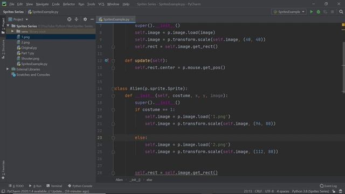This screenshot has width=345, height=194.
Task: Click the else breadcrumb below the editor
Action: click(x=149, y=179)
